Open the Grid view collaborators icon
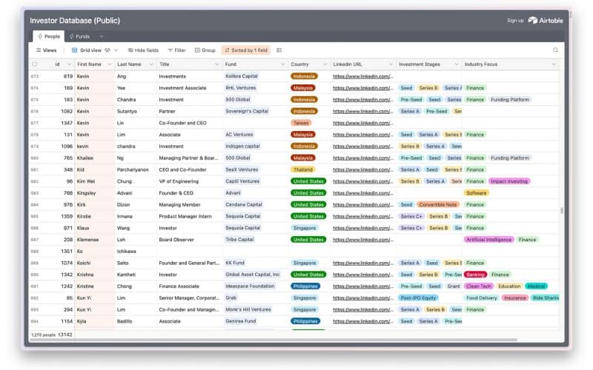This screenshot has width=593, height=370. pos(107,50)
